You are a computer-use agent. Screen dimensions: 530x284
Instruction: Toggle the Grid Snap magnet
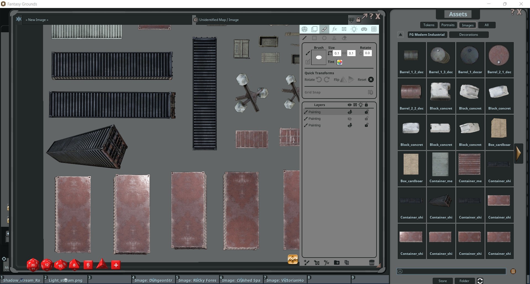tap(370, 92)
